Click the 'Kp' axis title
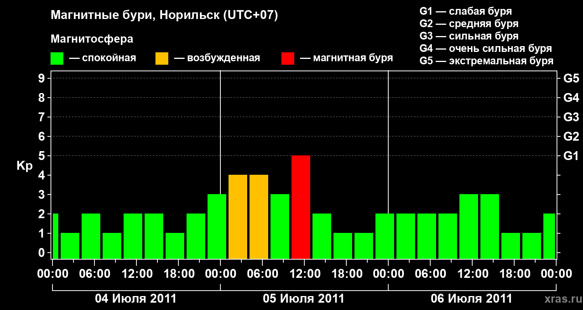 (24, 166)
